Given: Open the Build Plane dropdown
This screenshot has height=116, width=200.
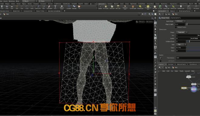Looking at the screenshot, I should click(x=181, y=21).
